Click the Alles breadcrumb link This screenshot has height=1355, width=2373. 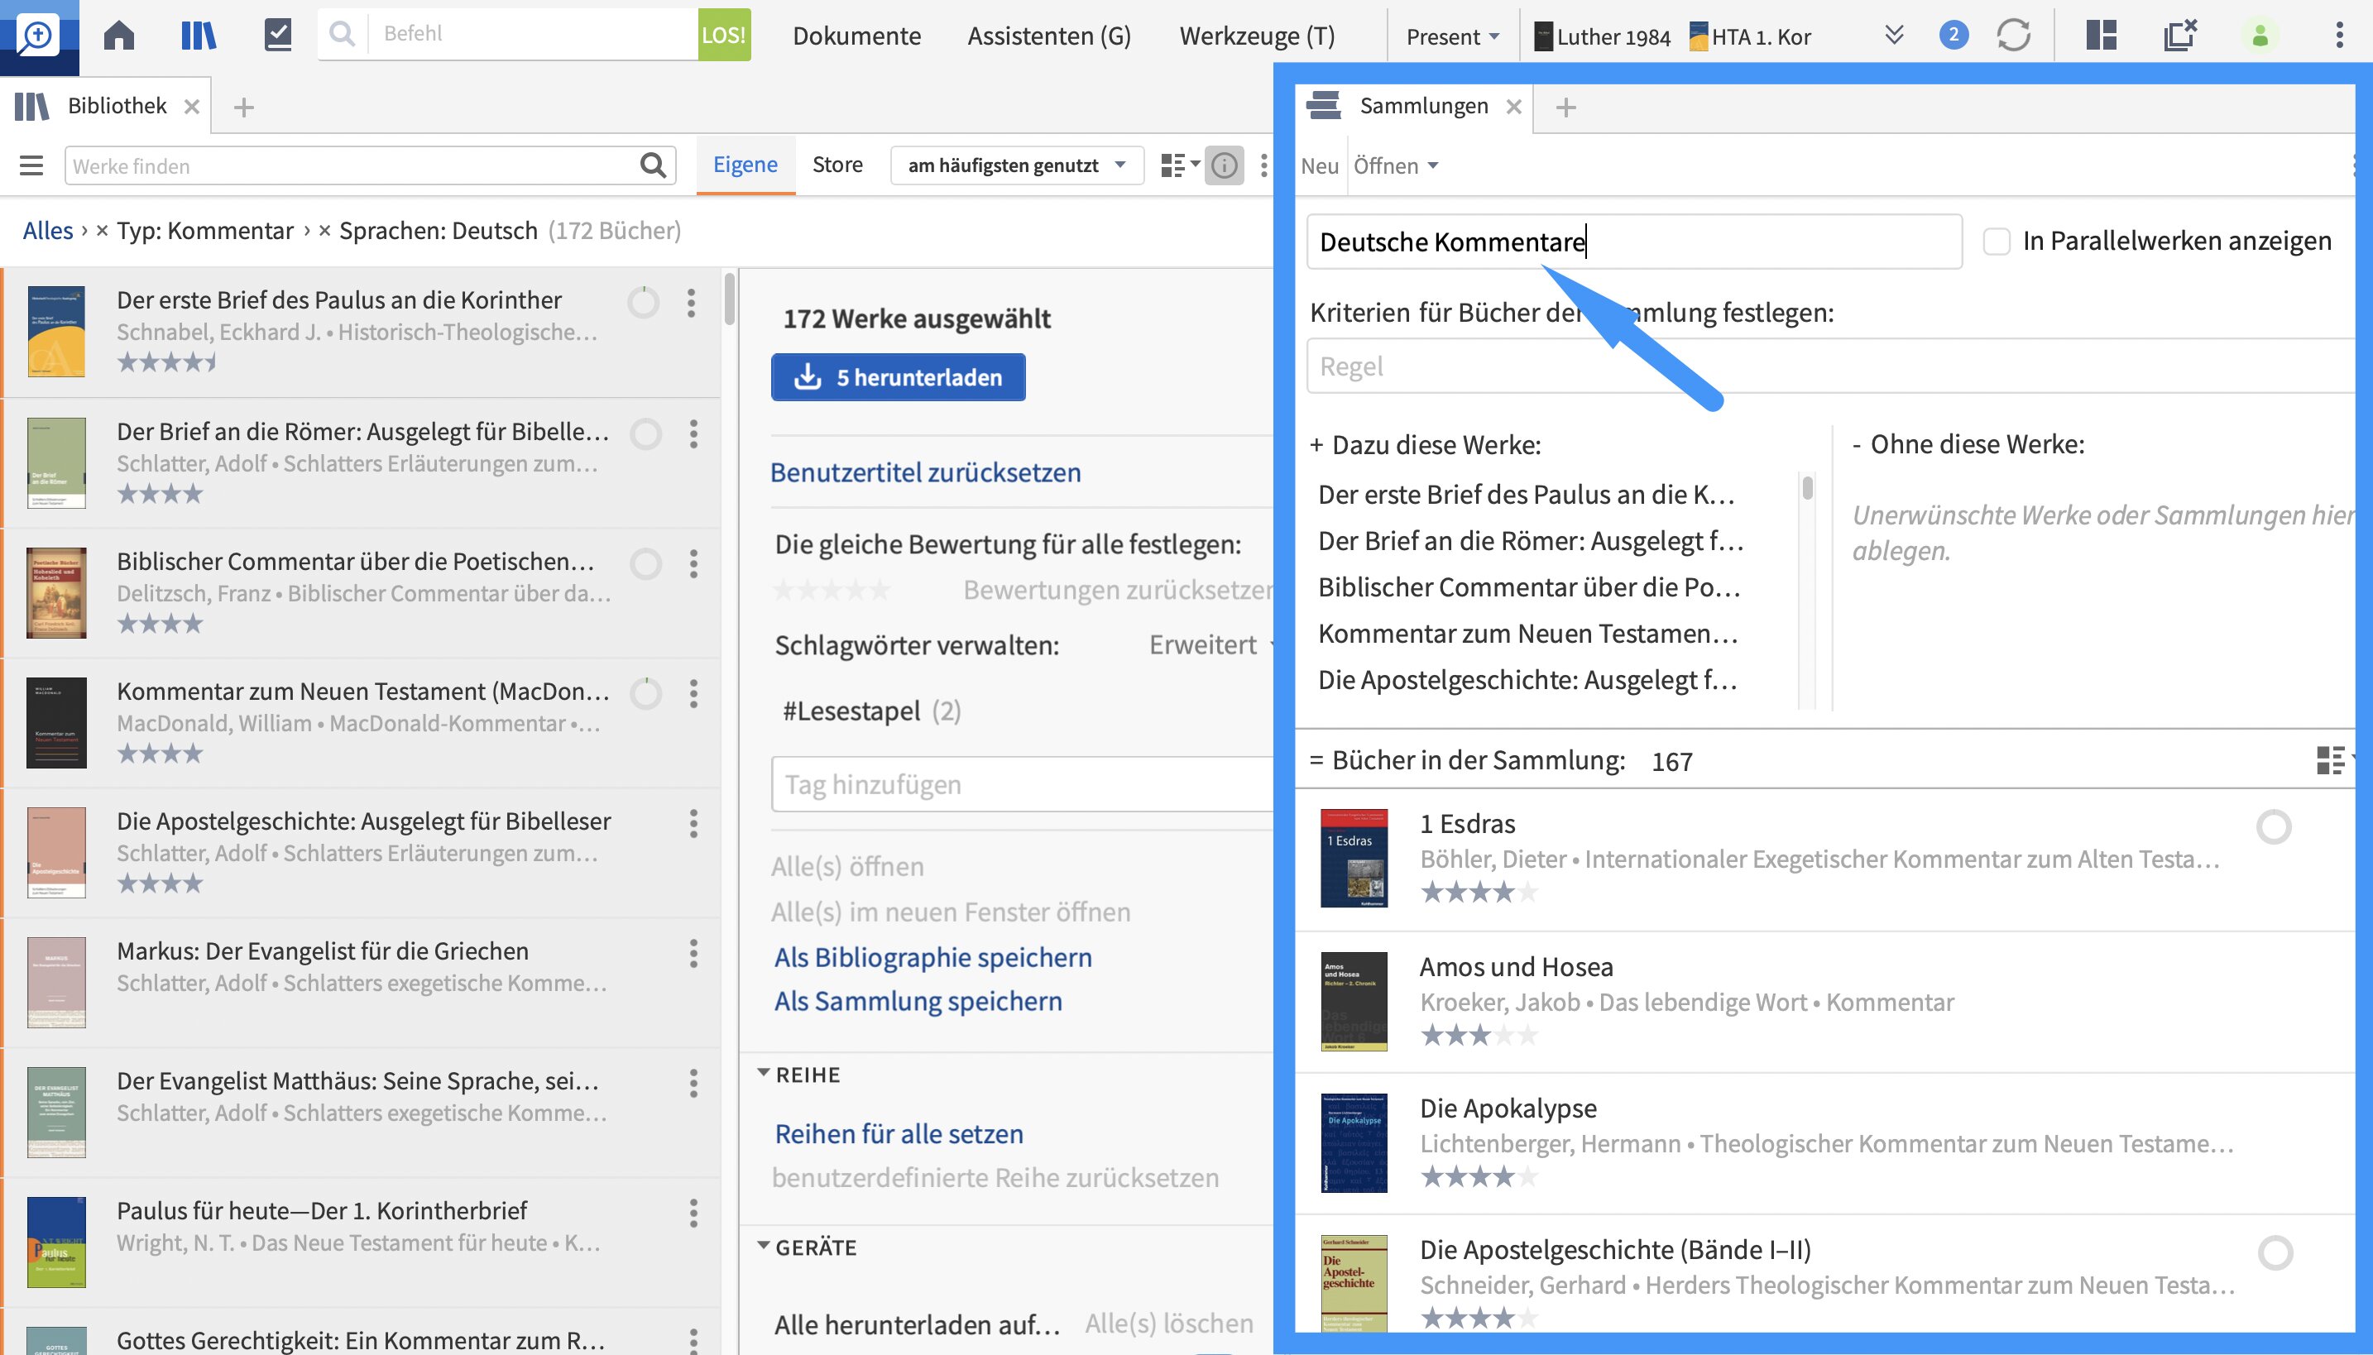click(x=47, y=230)
